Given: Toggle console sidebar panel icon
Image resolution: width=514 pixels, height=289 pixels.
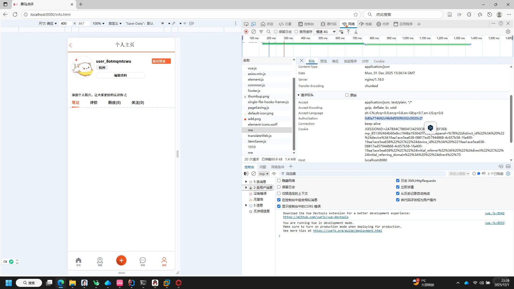Looking at the screenshot, I should pyautogui.click(x=246, y=174).
